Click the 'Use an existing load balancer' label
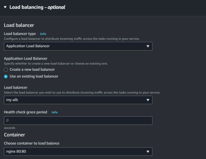206x159 pixels. coord(34,76)
